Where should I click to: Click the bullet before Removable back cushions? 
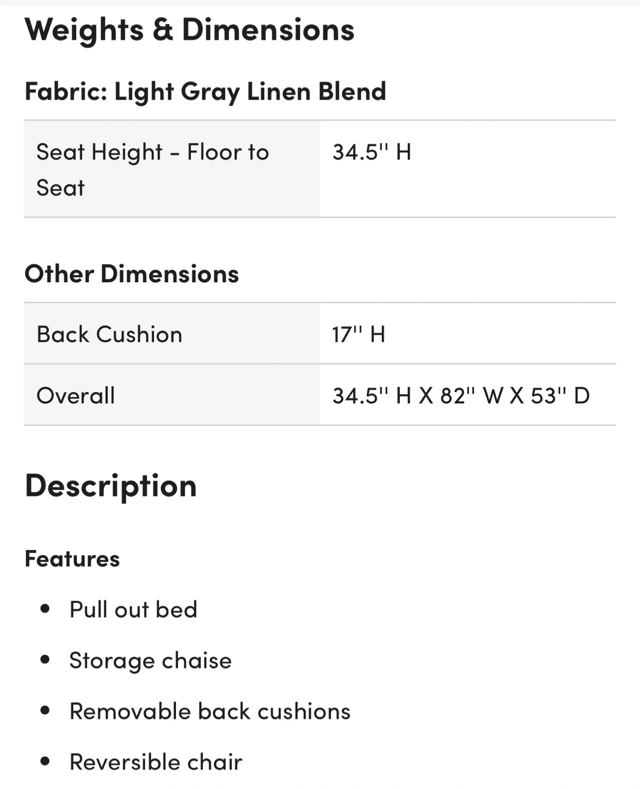click(45, 711)
